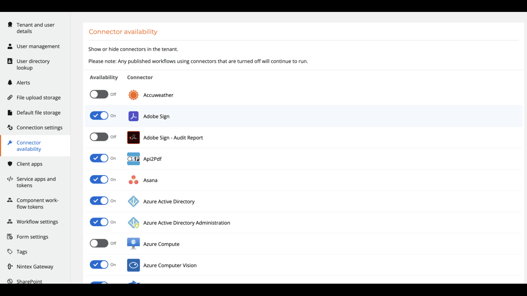527x296 pixels.
Task: Click the Azure Compute monitor icon
Action: click(133, 244)
